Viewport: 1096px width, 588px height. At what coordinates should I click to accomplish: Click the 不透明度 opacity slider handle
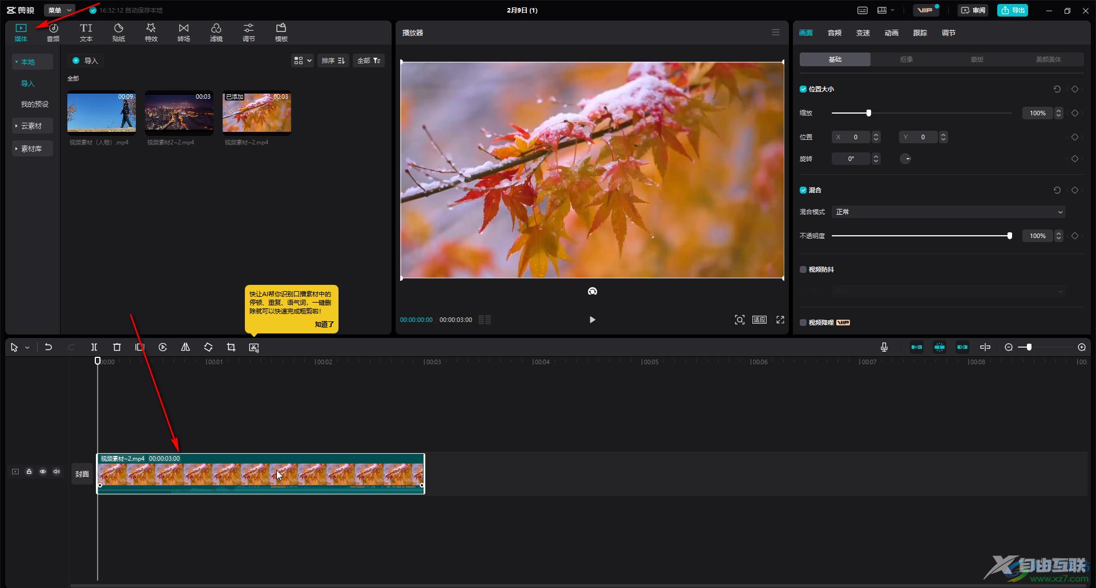click(x=1010, y=236)
